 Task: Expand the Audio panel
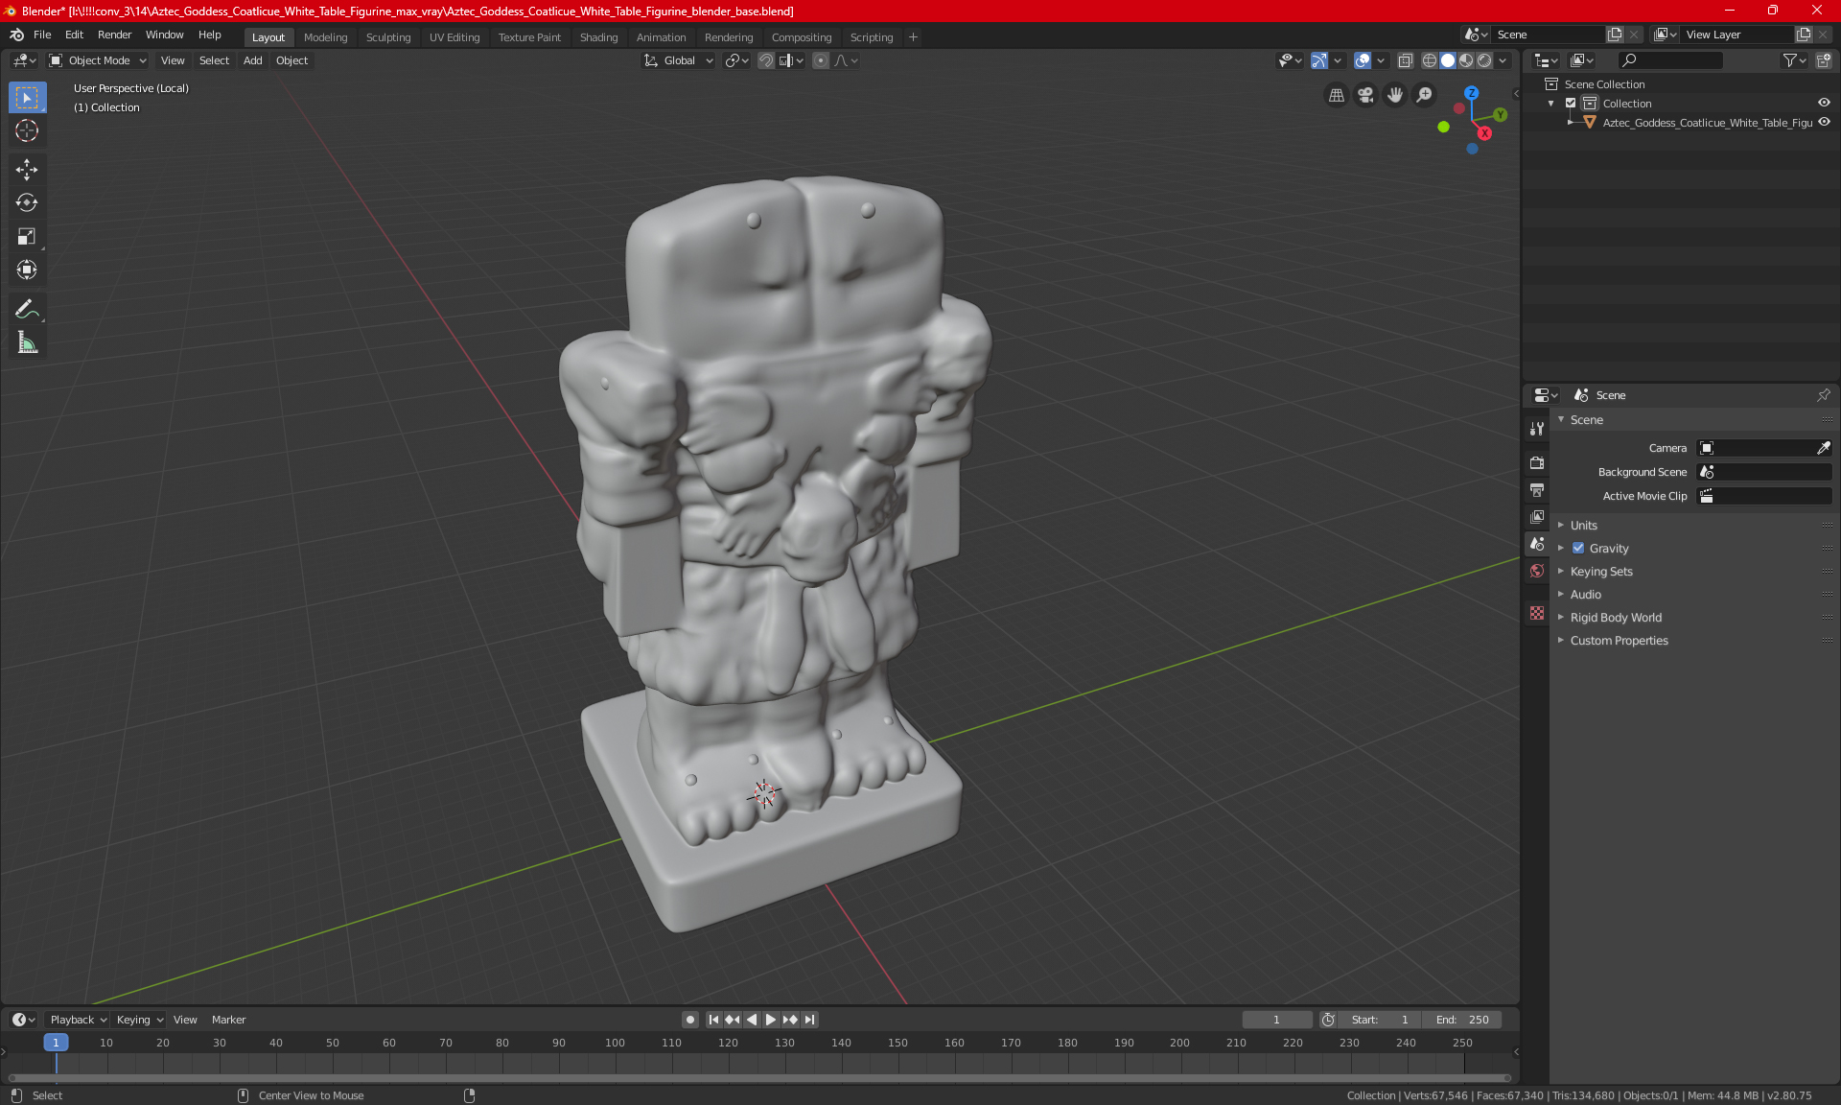click(x=1585, y=595)
